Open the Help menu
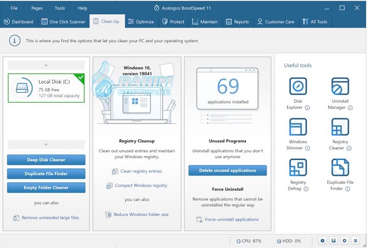This screenshot has width=367, height=248. 83,8
